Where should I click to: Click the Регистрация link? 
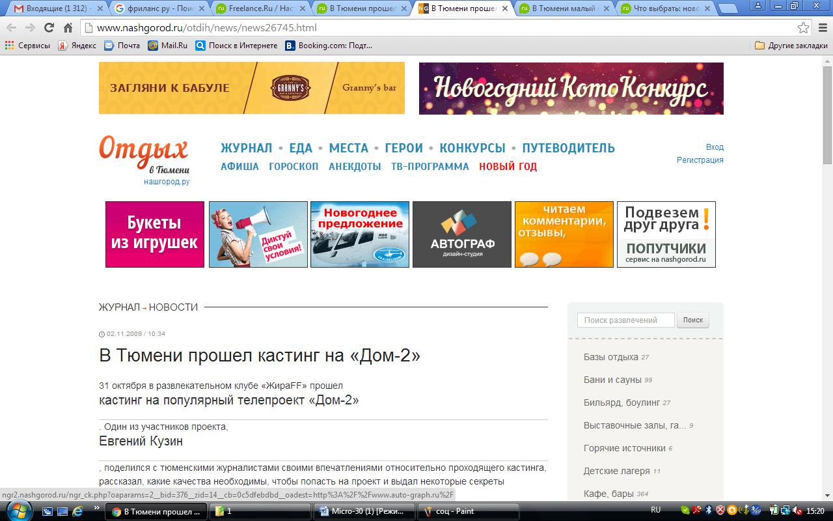point(700,160)
